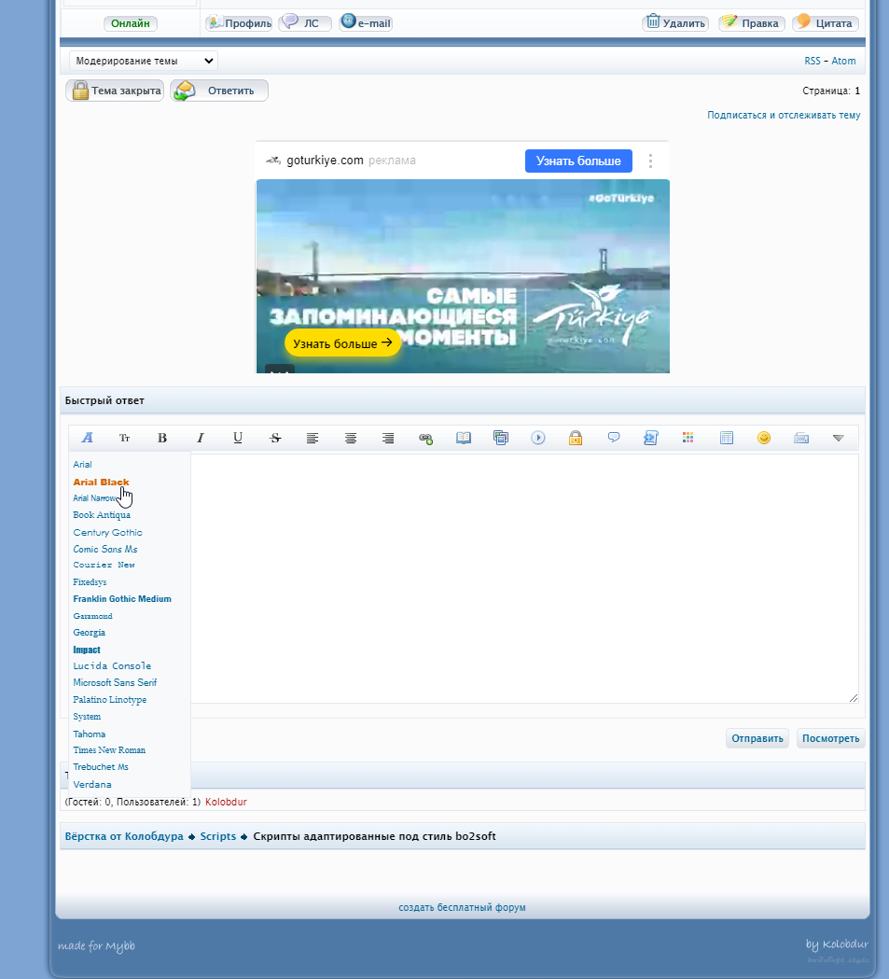Click the Профиль button
Image resolution: width=889 pixels, height=979 pixels.
tap(239, 23)
